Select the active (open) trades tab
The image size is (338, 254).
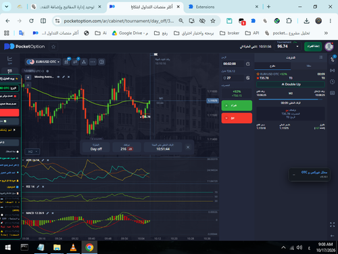coord(272,66)
